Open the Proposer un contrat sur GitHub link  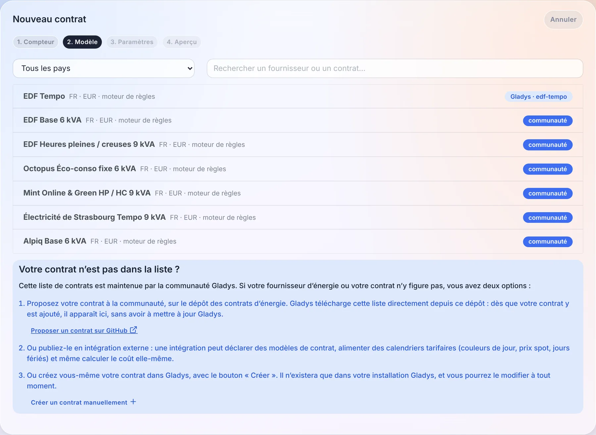[x=84, y=330]
